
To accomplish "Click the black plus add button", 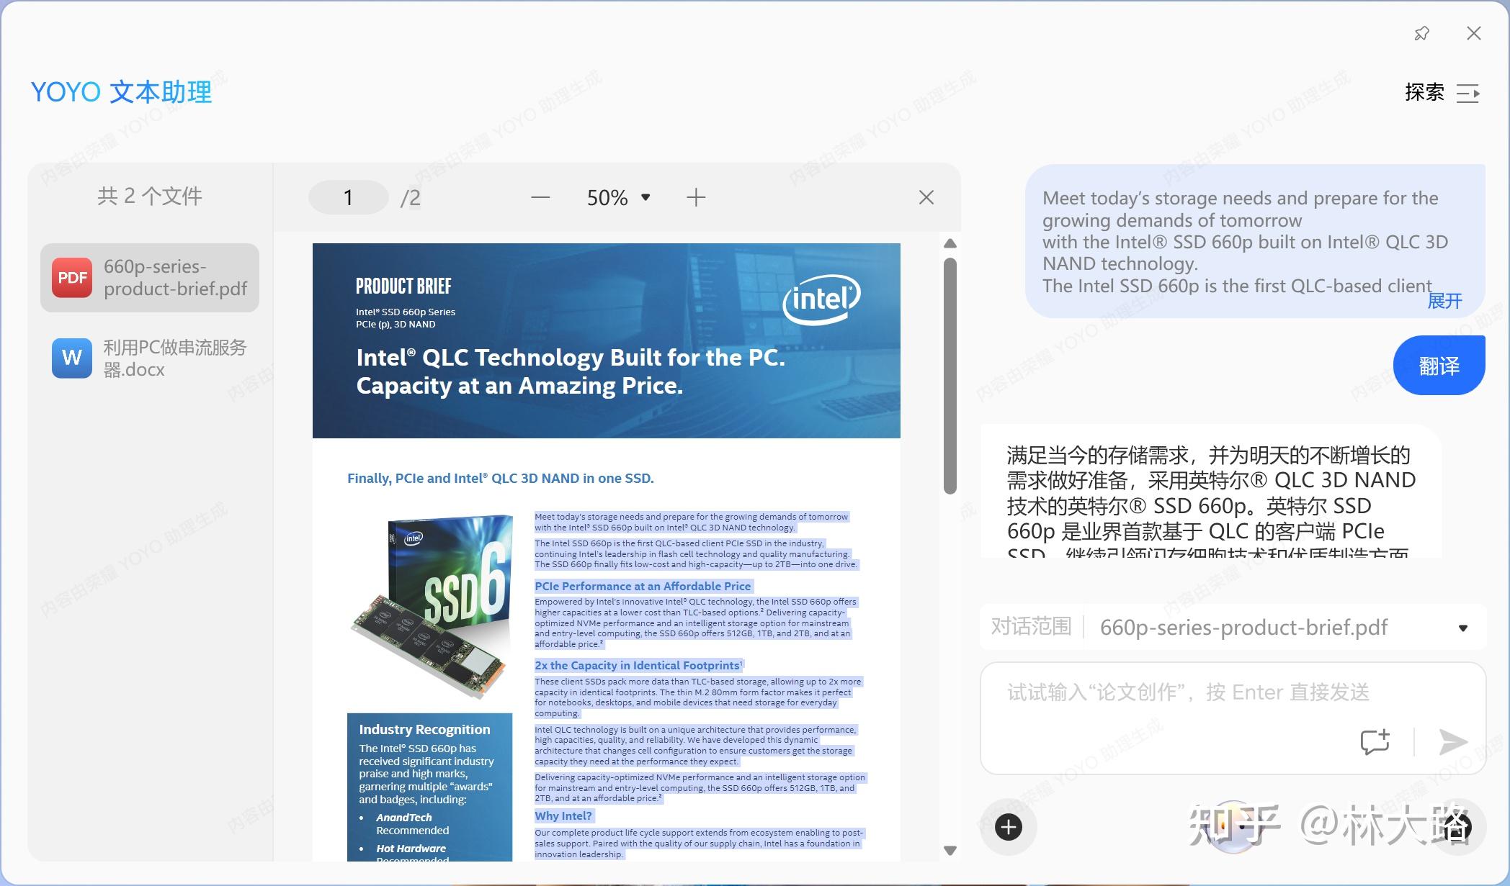I will [x=1009, y=828].
